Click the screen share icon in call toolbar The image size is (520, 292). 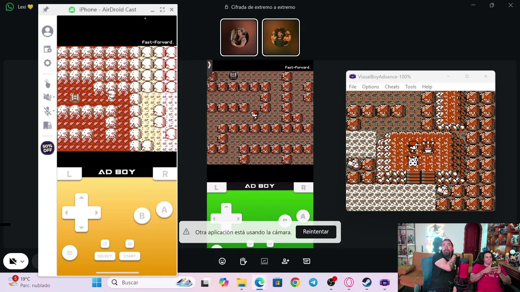(264, 261)
